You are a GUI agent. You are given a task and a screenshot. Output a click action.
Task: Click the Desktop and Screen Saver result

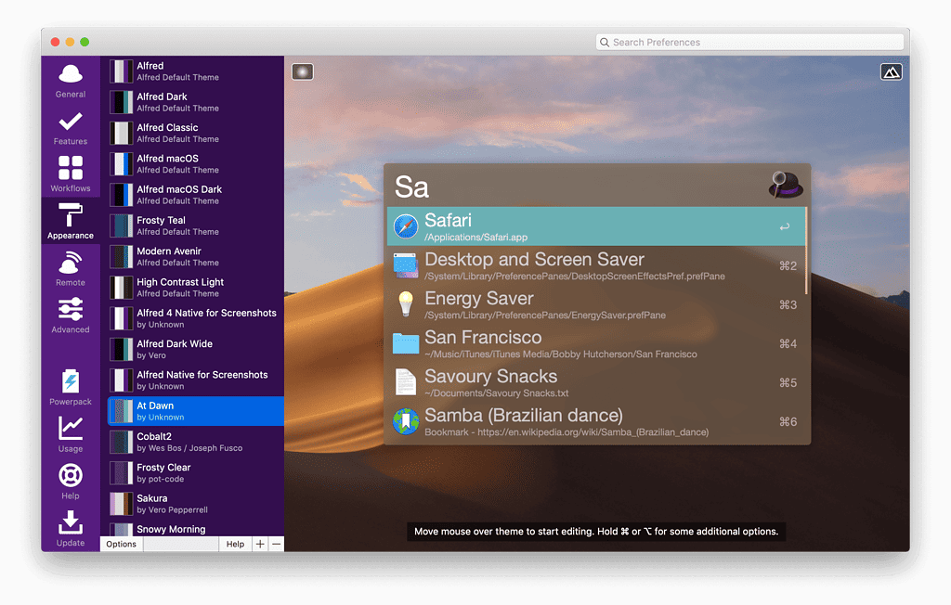(596, 265)
